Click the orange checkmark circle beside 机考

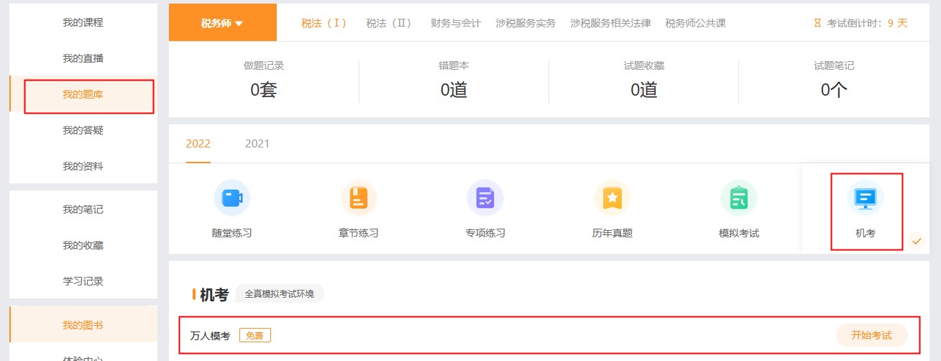pos(916,242)
